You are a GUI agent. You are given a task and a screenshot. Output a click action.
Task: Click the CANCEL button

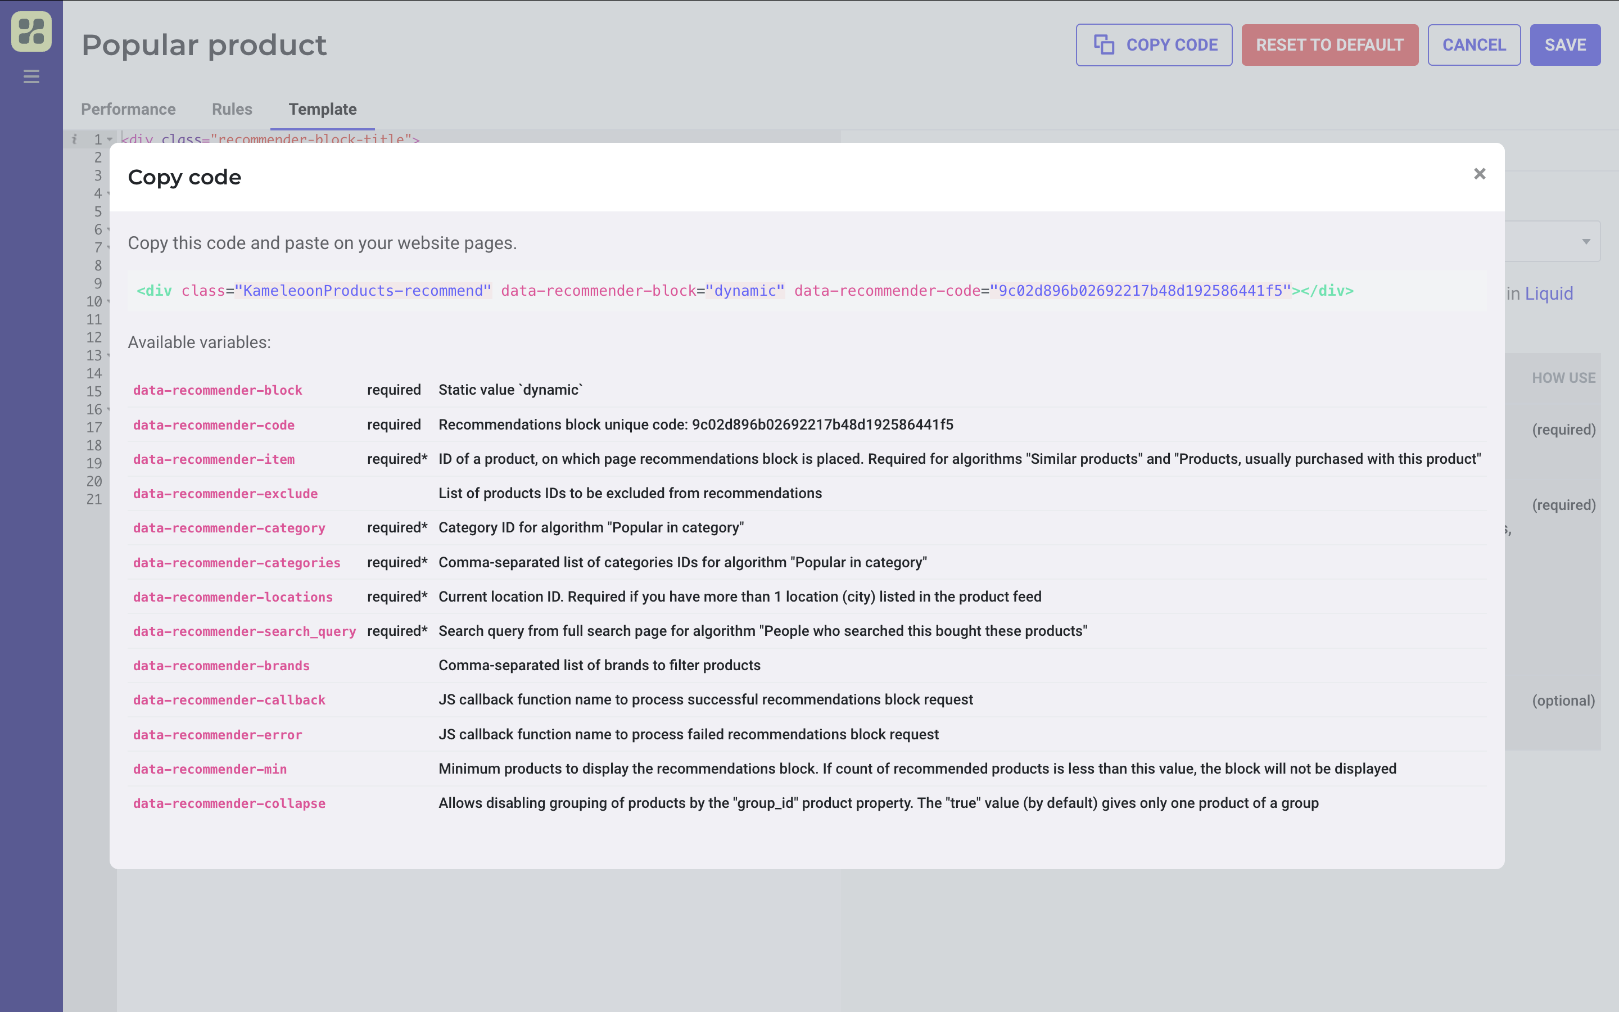[x=1474, y=45]
